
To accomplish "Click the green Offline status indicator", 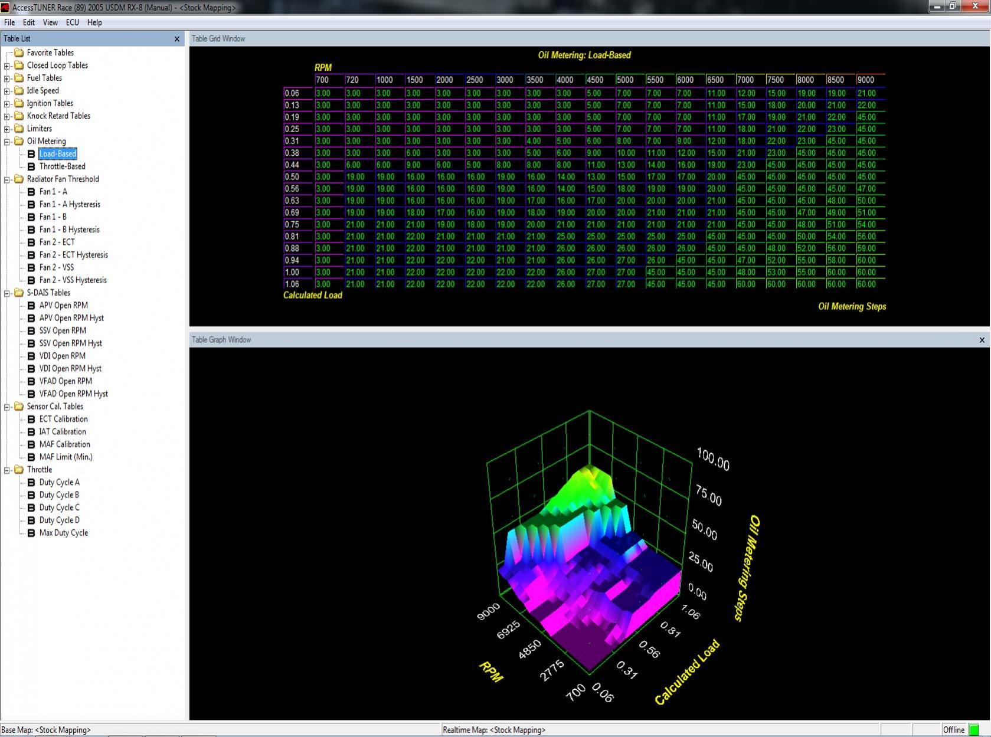I will coord(974,730).
